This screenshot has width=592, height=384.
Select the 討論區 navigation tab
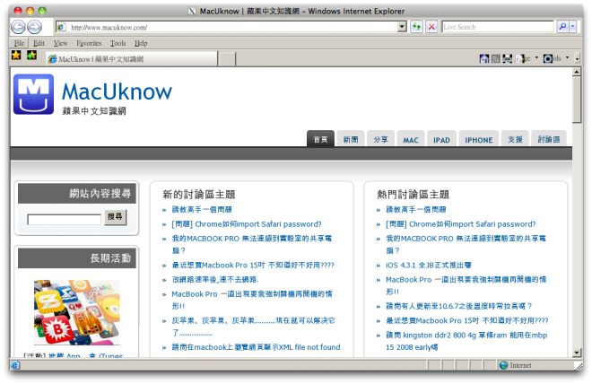(548, 140)
